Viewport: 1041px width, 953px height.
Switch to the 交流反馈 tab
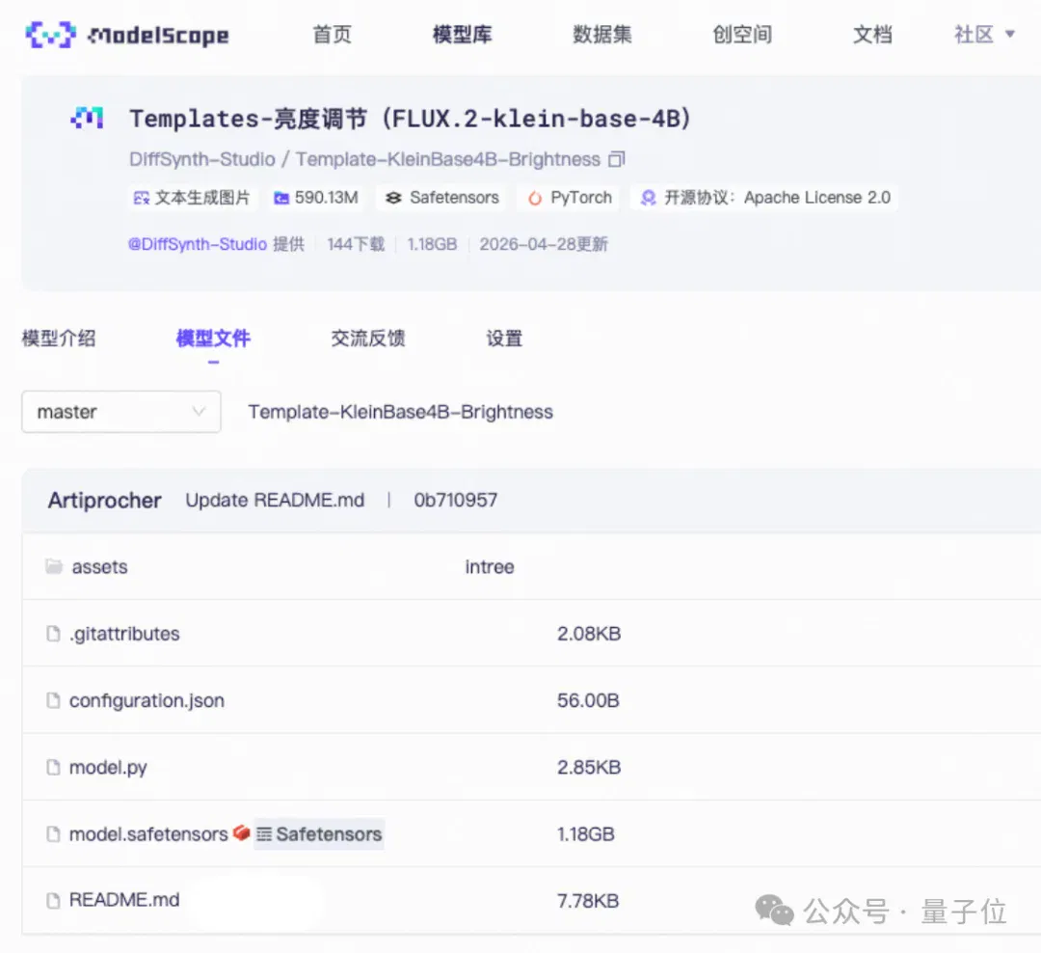(368, 339)
